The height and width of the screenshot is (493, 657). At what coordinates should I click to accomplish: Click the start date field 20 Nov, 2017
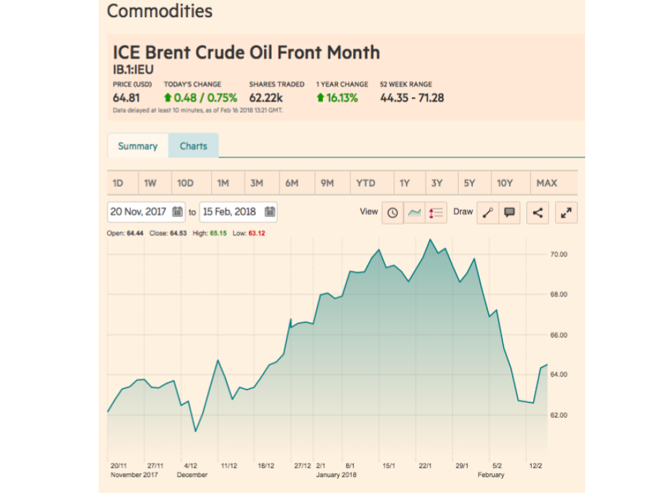[140, 212]
